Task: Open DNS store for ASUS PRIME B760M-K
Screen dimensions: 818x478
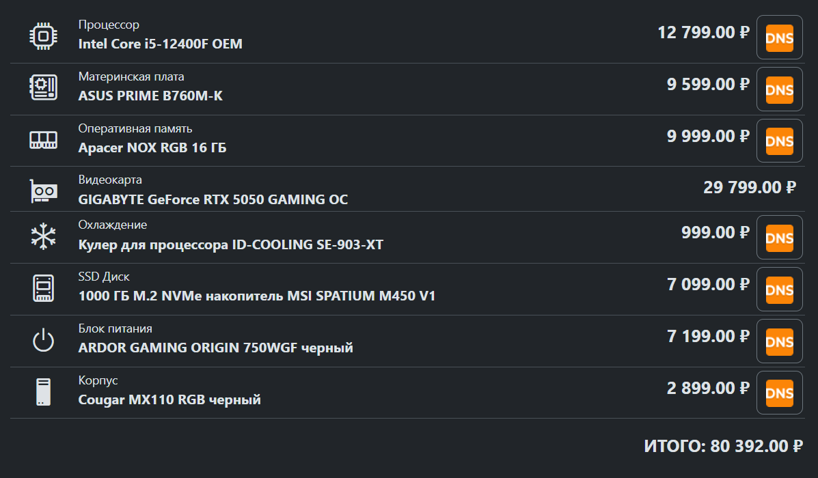Action: (780, 89)
